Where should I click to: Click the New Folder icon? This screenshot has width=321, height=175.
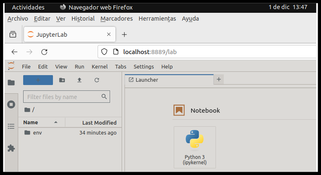pyautogui.click(x=62, y=80)
